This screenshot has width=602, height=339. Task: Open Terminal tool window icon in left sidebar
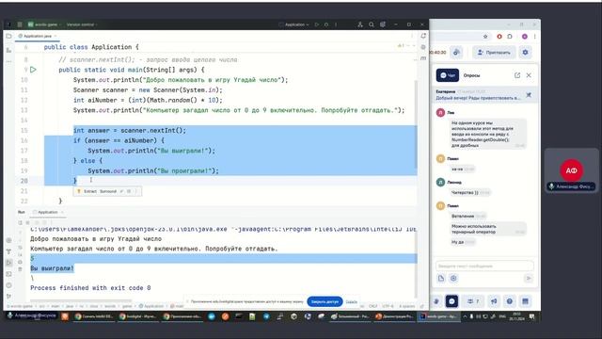tap(8, 274)
